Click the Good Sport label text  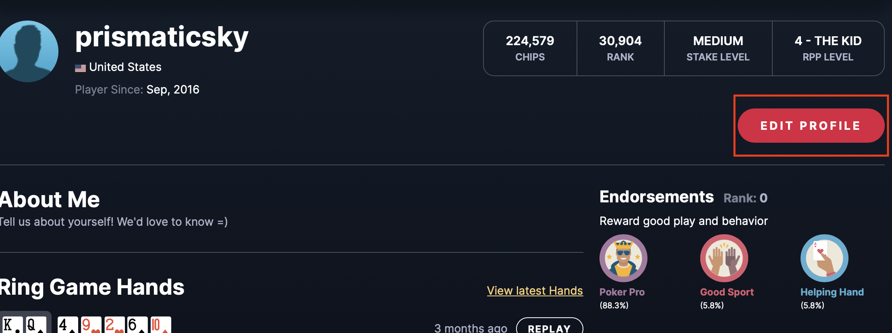click(x=727, y=292)
